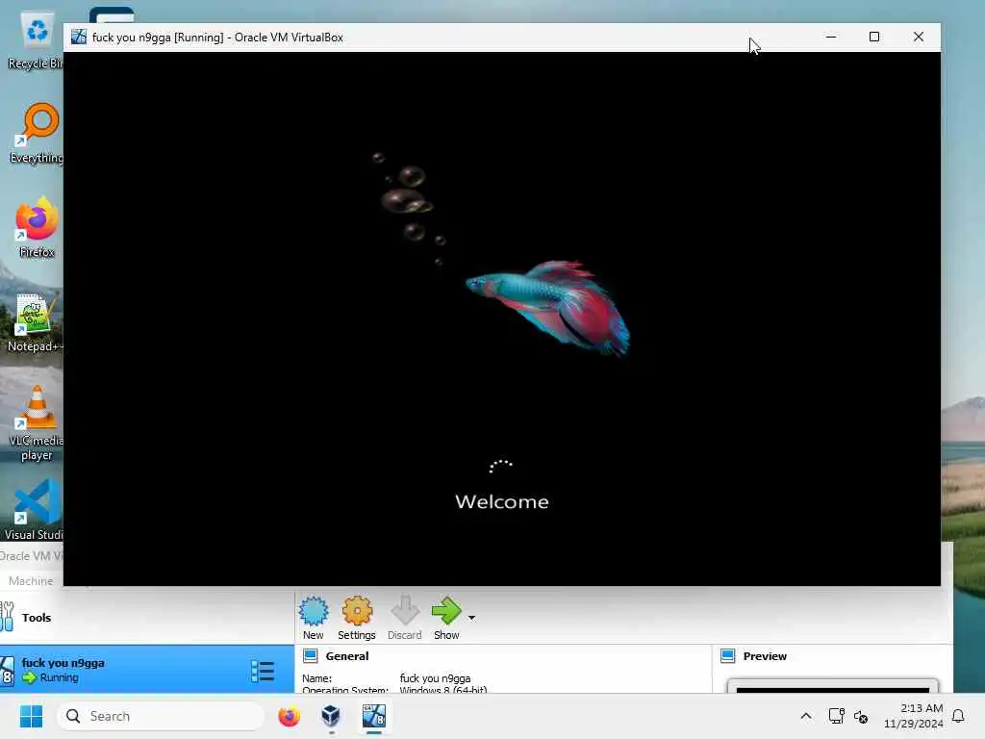Click the Name: label in General details

pyautogui.click(x=316, y=678)
